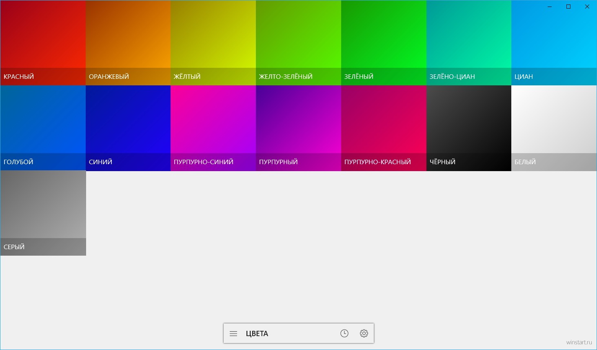The image size is (597, 350).
Task: Open the СИНИЙ color tile
Action: [128, 128]
